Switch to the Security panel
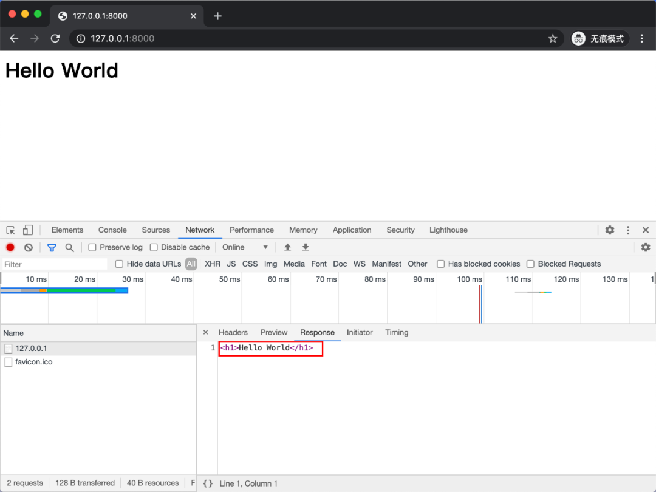This screenshot has height=492, width=656. 400,230
